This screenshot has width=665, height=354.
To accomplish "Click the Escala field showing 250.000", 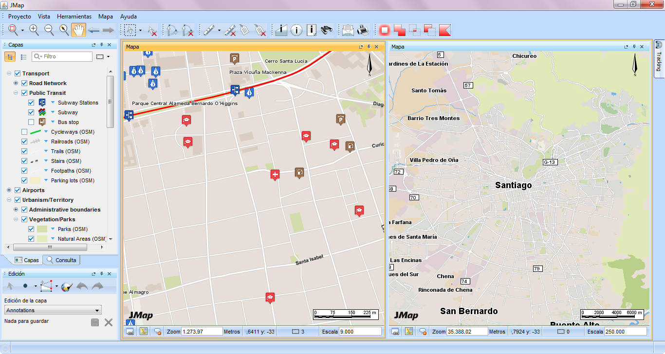I will click(625, 332).
